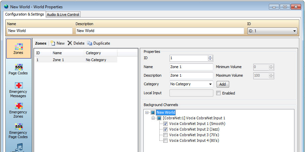Switch to Audio & Live Control tab
Screen dimensions: 305x152
(63, 15)
